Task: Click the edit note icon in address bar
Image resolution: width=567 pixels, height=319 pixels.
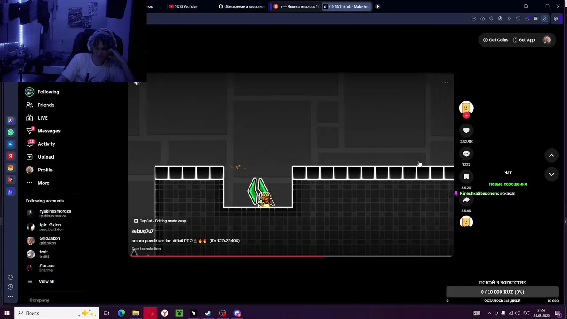Action: tap(474, 19)
